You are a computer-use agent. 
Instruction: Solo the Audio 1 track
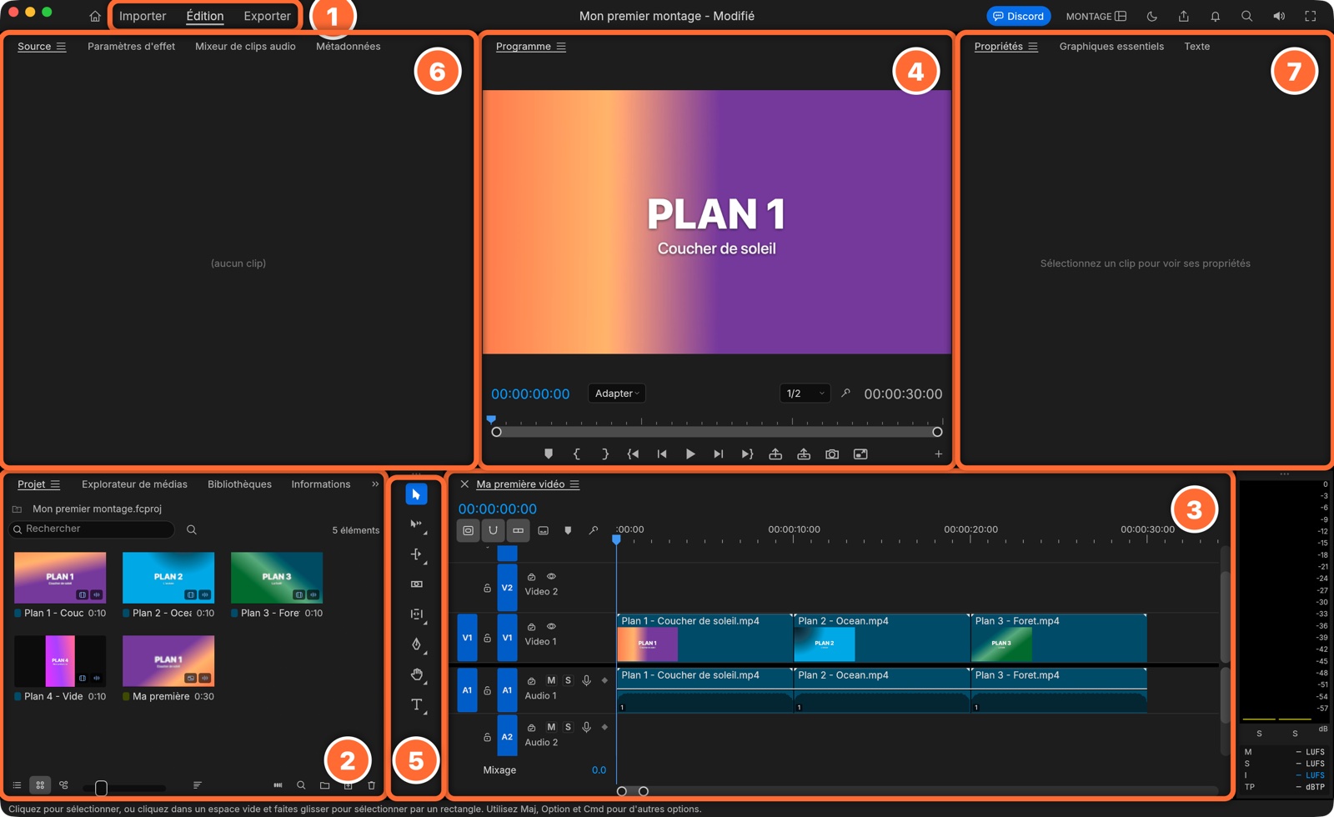(568, 680)
